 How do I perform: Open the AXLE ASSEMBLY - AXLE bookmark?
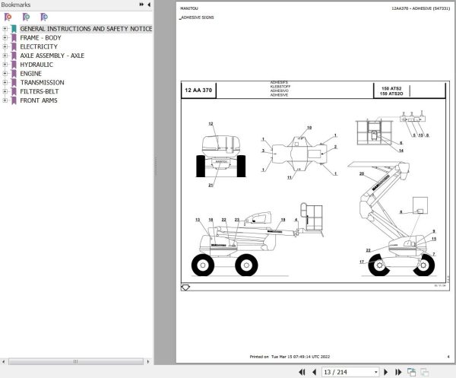coord(52,56)
